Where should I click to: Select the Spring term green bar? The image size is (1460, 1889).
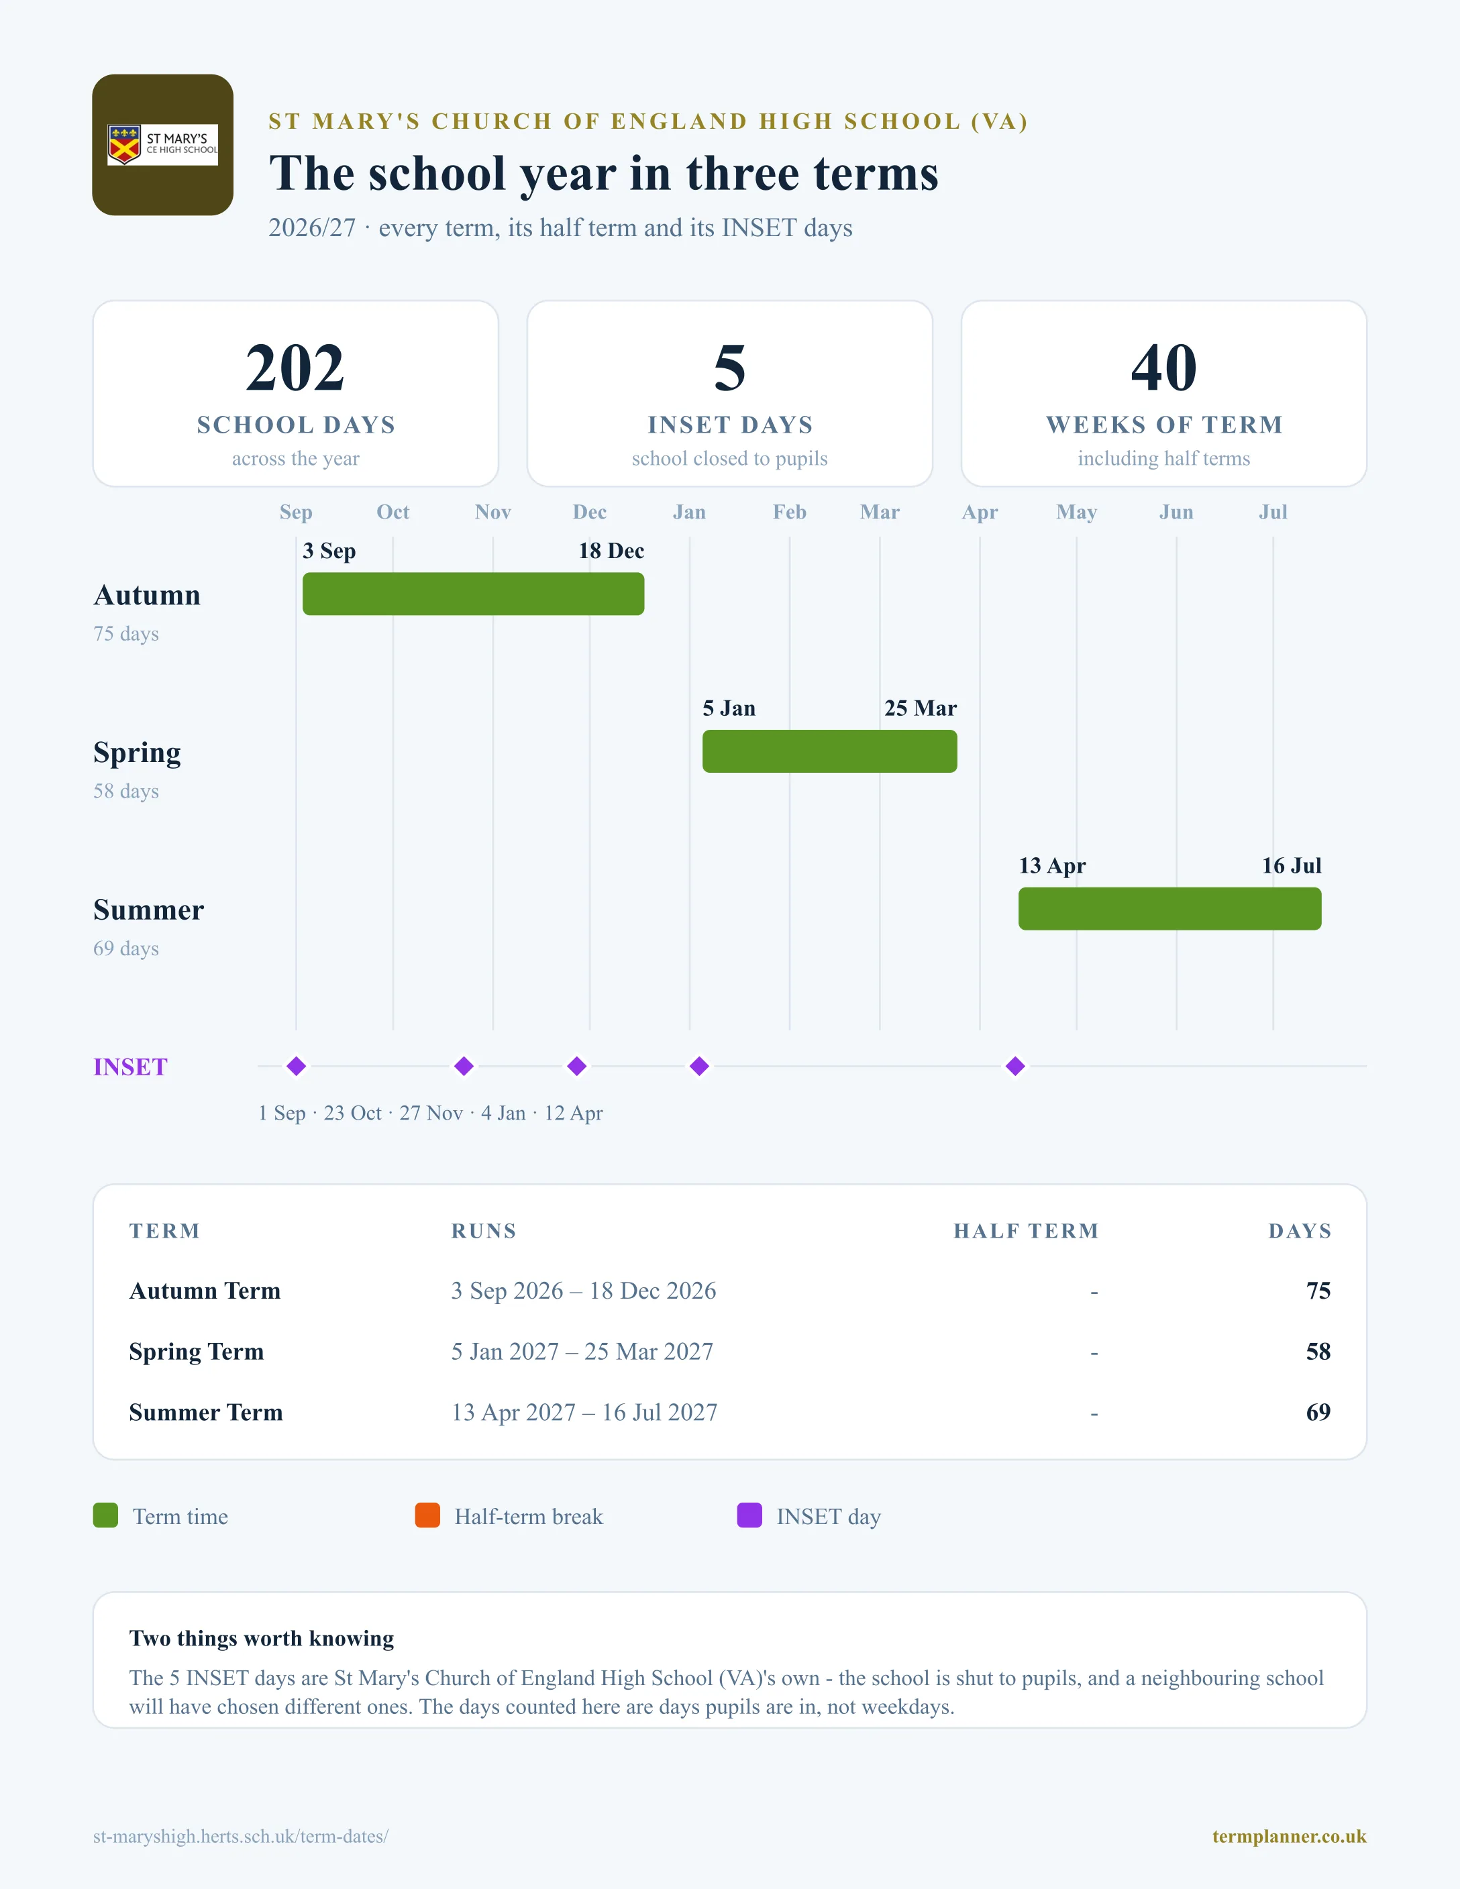coord(829,751)
